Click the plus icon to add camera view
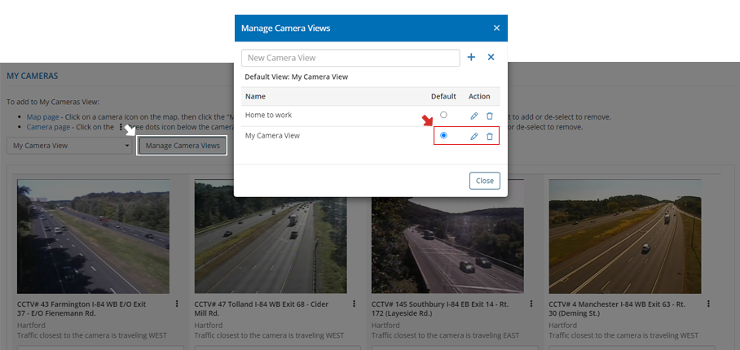This screenshot has width=740, height=350. pyautogui.click(x=471, y=58)
